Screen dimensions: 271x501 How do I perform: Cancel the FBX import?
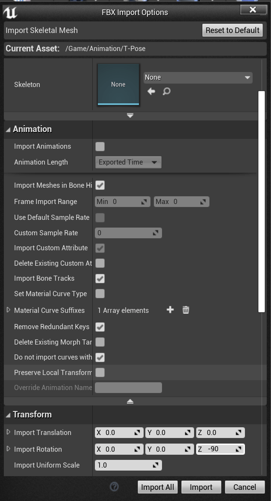click(245, 487)
